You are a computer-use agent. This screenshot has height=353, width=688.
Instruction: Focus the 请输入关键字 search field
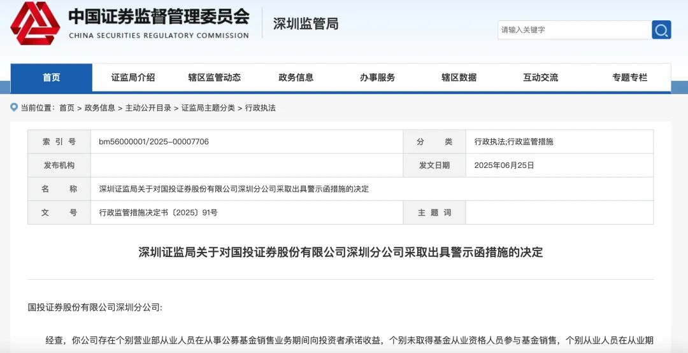[x=575, y=30]
